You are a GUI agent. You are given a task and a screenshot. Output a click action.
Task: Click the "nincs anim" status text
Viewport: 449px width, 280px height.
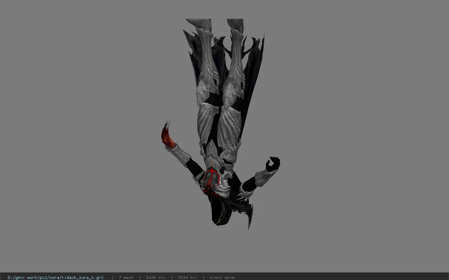coord(222,278)
